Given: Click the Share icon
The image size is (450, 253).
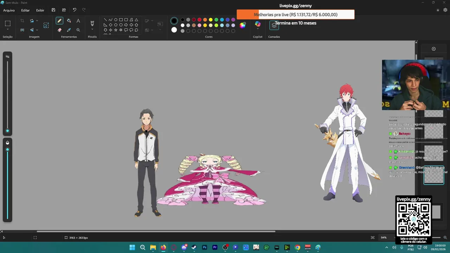Looking at the screenshot, I should tap(64, 10).
